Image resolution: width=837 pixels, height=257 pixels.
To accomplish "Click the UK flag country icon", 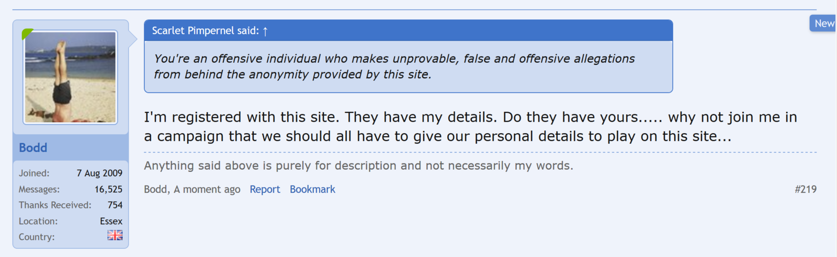I will click(115, 236).
